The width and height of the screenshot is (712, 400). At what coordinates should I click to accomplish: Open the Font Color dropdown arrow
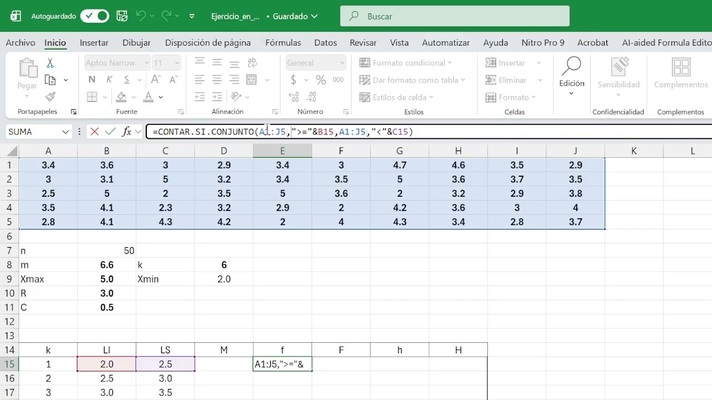161,97
